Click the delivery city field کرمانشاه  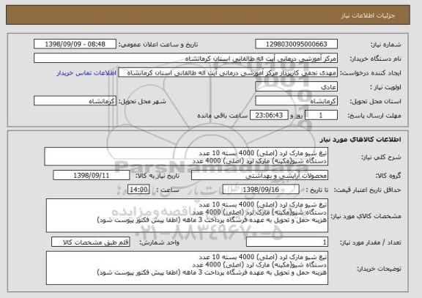pos(75,101)
